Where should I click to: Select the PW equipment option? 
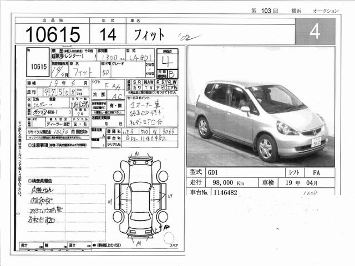[x=173, y=83]
